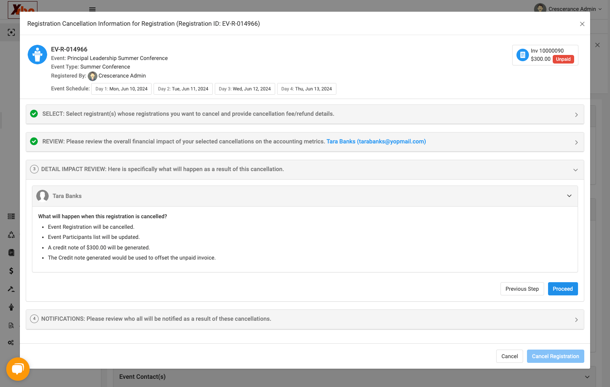Click the Xbo logo in the header

tap(23, 10)
